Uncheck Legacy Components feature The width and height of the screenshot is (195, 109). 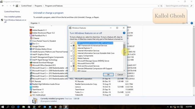tap(74, 56)
